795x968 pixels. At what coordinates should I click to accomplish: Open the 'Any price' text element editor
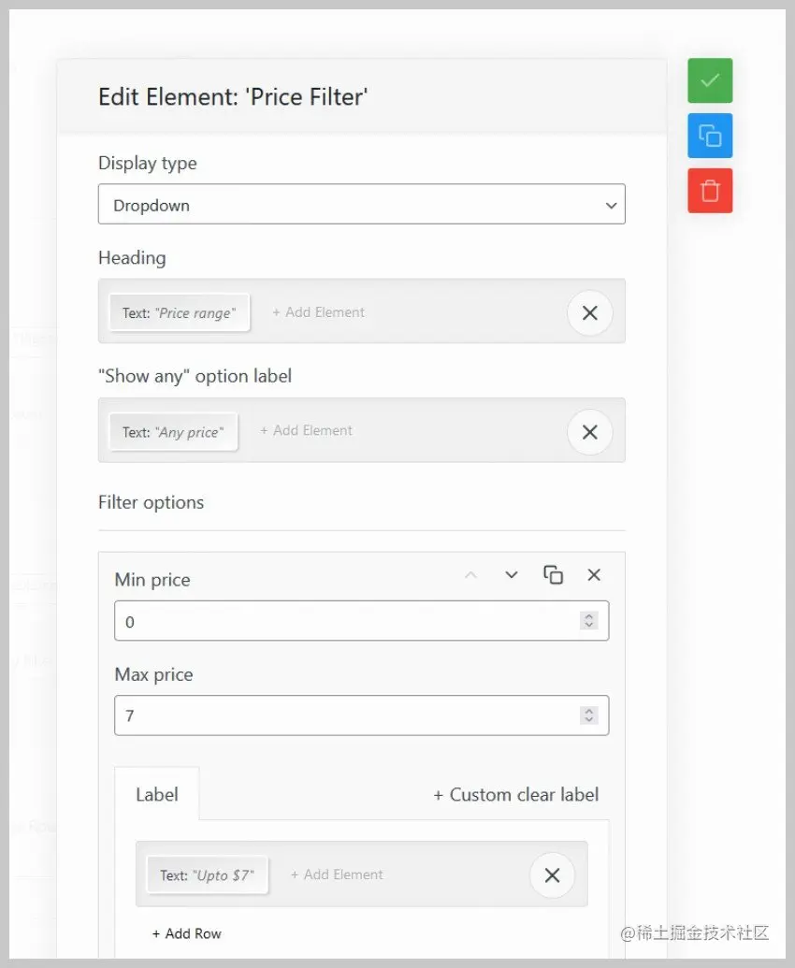(173, 432)
